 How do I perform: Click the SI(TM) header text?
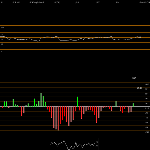coord(57,2)
